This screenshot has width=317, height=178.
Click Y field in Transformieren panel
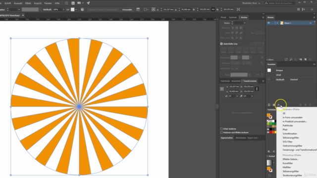click(x=234, y=91)
